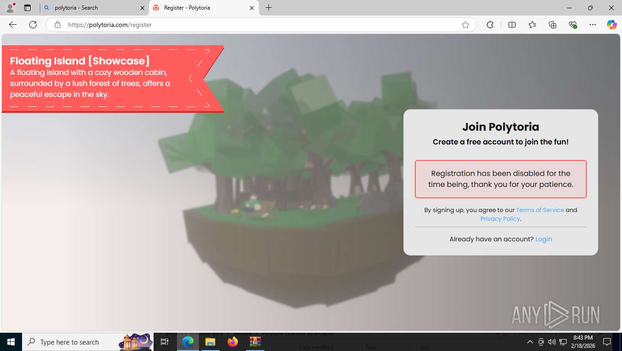This screenshot has height=351, width=622.
Task: Open the Favorites list icon
Action: [532, 25]
